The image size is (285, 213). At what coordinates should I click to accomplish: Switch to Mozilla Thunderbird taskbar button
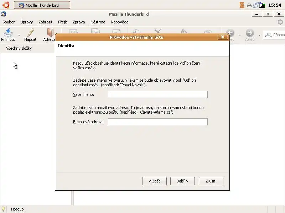42,5
